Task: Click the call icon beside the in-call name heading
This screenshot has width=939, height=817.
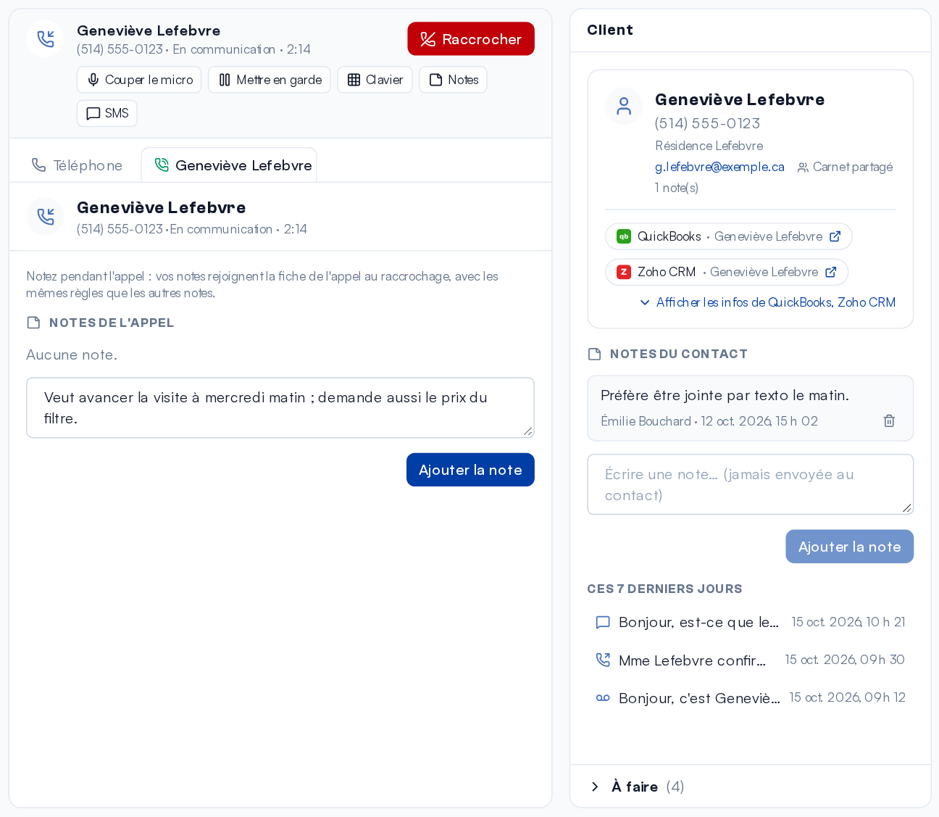Action: click(x=46, y=216)
